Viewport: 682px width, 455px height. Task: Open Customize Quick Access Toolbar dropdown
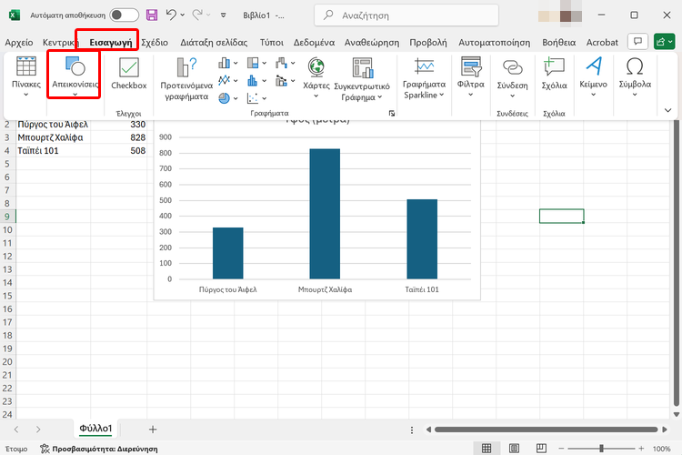(x=223, y=15)
